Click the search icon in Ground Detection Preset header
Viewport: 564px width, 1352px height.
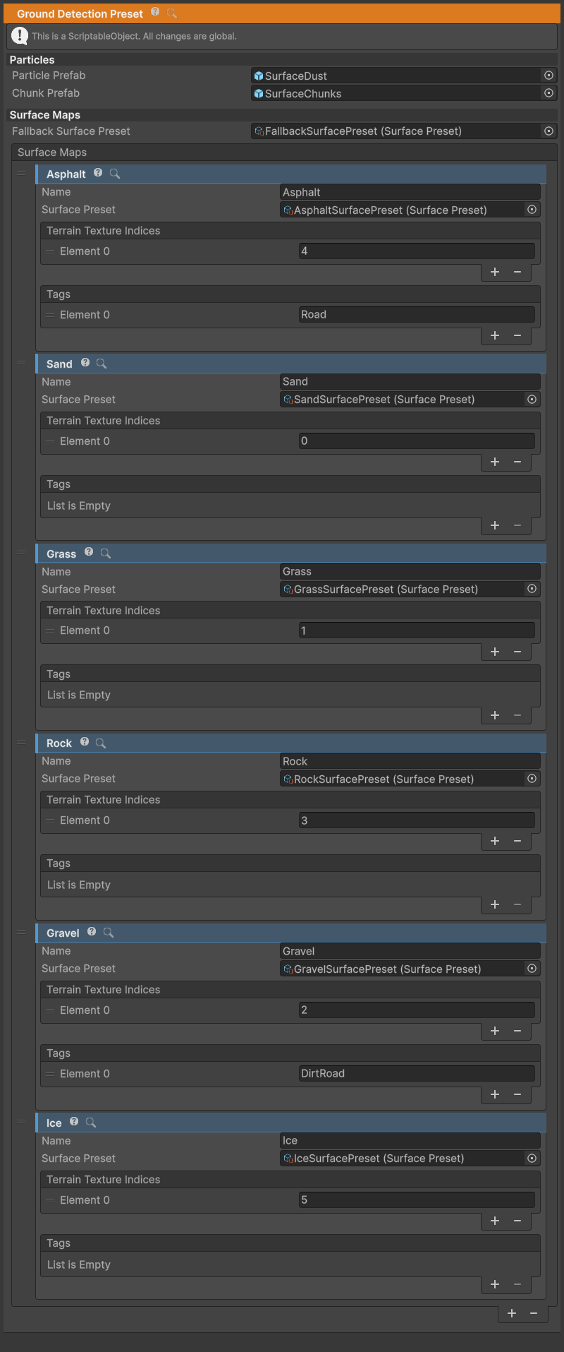click(x=171, y=13)
